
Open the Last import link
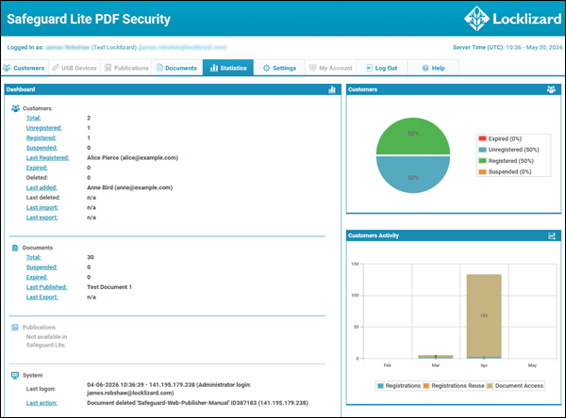(42, 207)
